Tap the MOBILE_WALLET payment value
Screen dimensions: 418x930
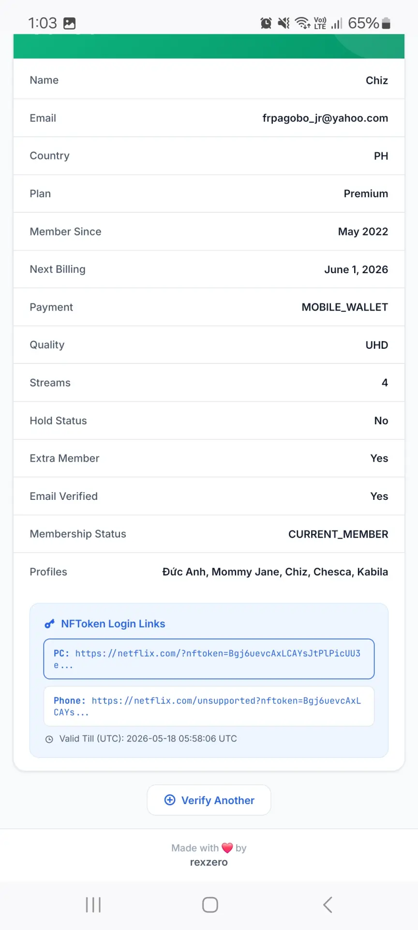point(344,307)
